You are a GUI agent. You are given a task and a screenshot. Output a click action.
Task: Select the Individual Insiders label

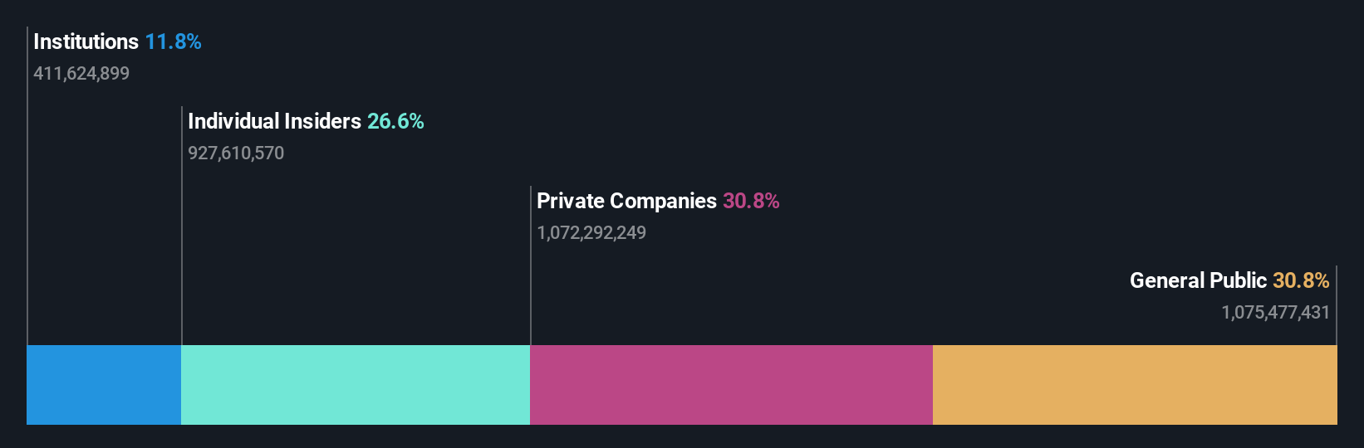coord(274,121)
